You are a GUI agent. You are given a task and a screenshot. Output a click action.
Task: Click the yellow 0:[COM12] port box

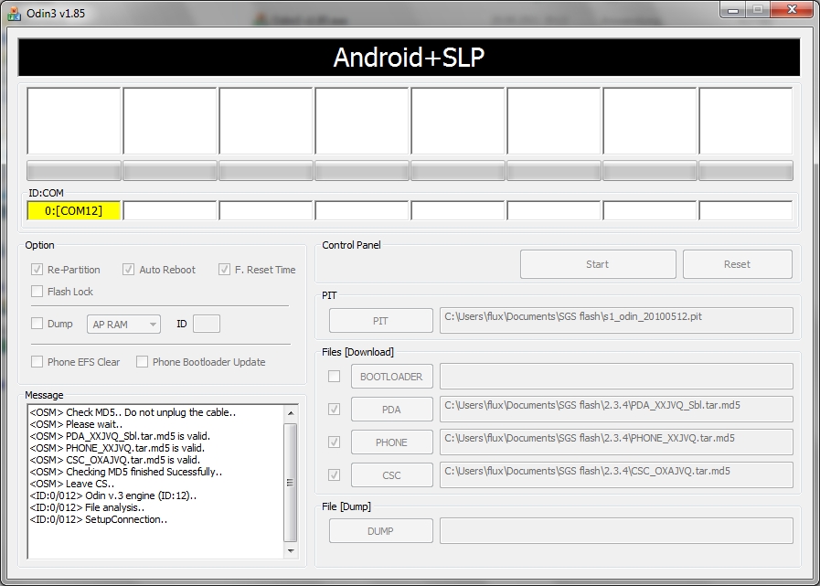pos(74,211)
